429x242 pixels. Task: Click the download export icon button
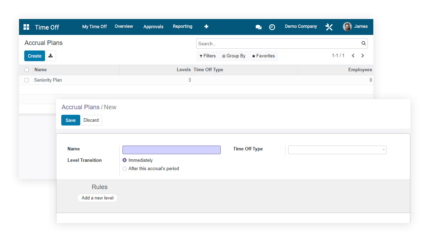click(x=51, y=56)
